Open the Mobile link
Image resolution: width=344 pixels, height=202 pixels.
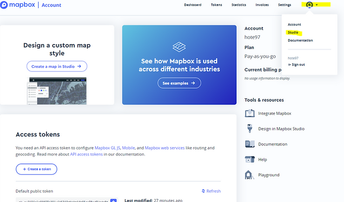[x=128, y=148]
